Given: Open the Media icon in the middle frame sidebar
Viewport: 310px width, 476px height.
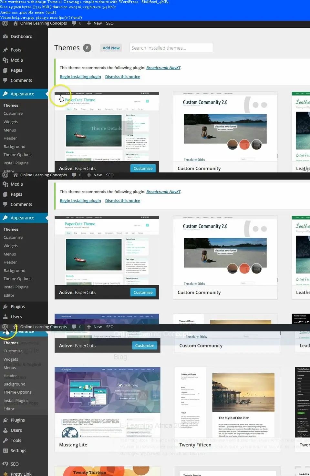Looking at the screenshot, I should click(5, 184).
